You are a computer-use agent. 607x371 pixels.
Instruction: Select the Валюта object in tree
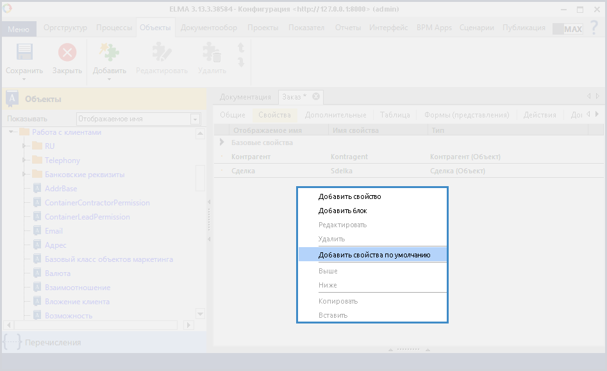click(x=57, y=273)
